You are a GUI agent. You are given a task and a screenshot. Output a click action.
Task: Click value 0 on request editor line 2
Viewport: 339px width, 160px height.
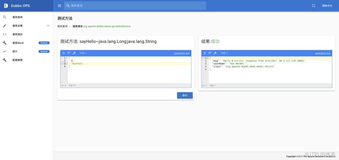click(72, 61)
